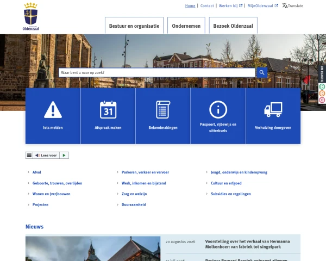Viewport: 326px width, 261px height.
Task: Click the Lees voor speaker button
Action: 46,156
